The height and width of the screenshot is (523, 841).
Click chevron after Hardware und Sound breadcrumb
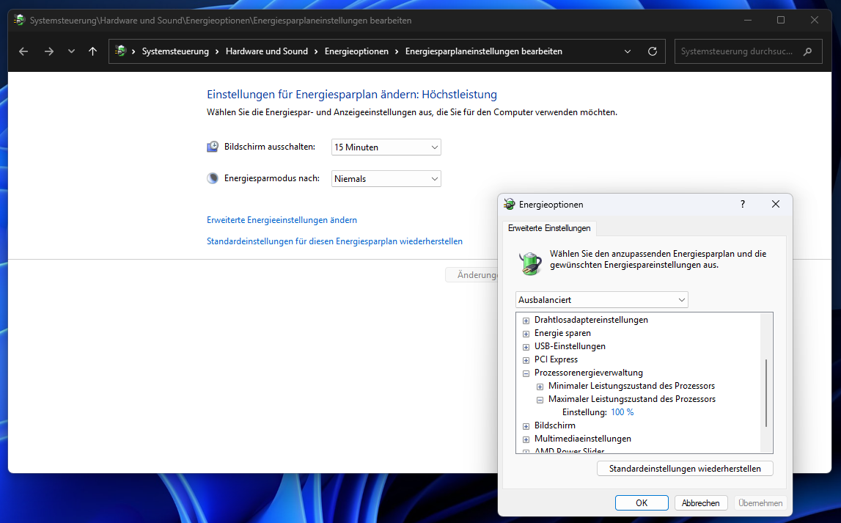317,51
